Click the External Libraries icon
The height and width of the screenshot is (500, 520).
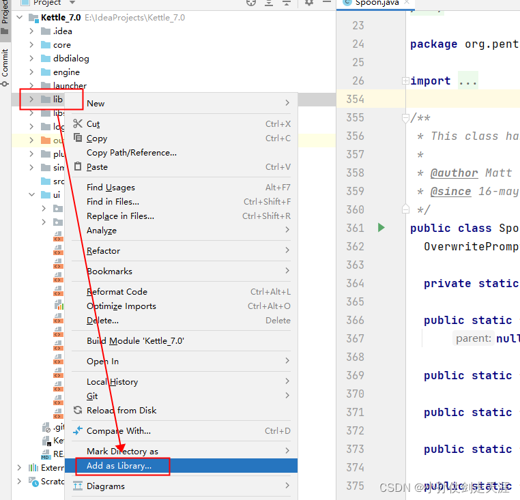[x=33, y=467]
